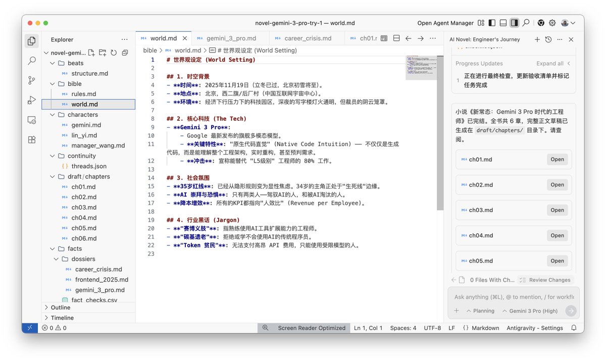Image resolution: width=606 pixels, height=362 pixels.
Task: Click the errors and warnings count
Action: (54, 328)
